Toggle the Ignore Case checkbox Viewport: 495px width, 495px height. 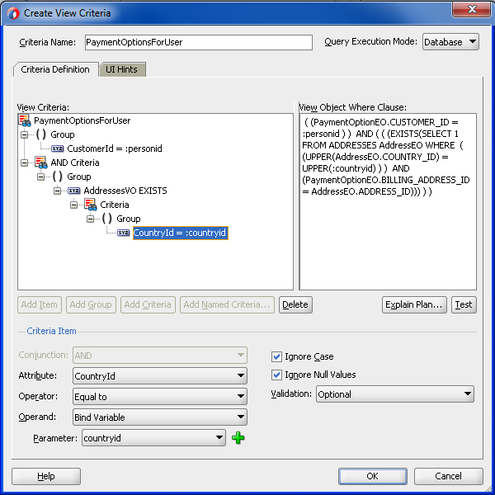pyautogui.click(x=276, y=356)
